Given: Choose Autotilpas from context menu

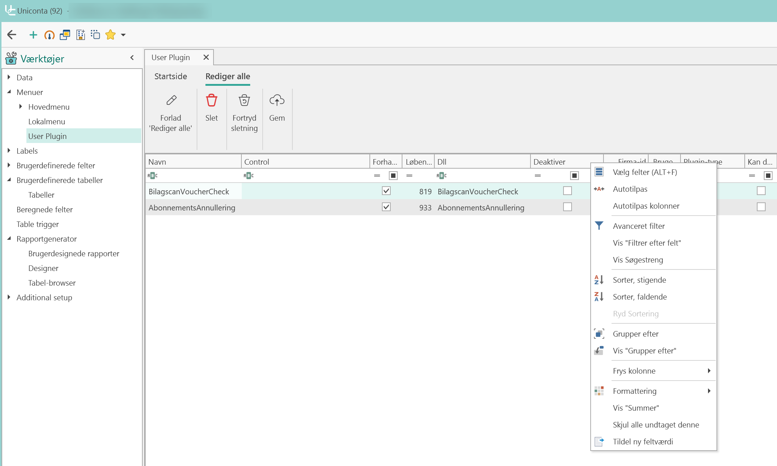Looking at the screenshot, I should click(654, 189).
